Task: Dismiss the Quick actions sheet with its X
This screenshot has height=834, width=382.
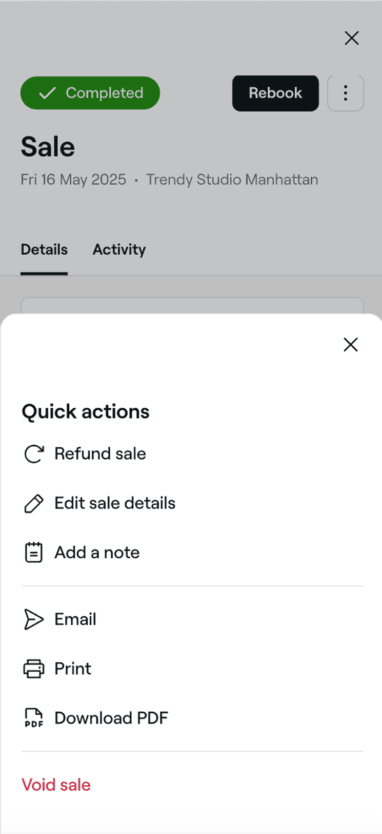Action: pyautogui.click(x=351, y=345)
